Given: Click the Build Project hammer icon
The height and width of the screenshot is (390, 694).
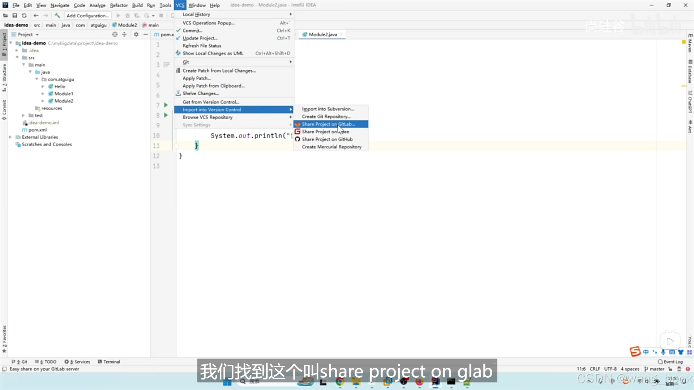Looking at the screenshot, I should 57,16.
